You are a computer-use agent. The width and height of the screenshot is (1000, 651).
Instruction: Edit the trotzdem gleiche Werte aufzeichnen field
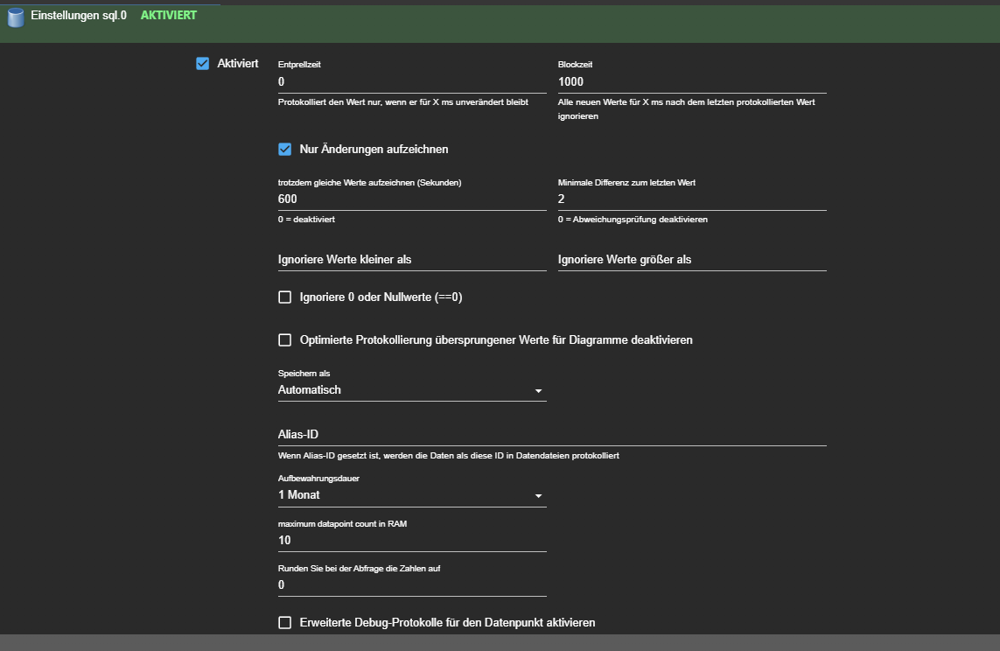pos(412,199)
